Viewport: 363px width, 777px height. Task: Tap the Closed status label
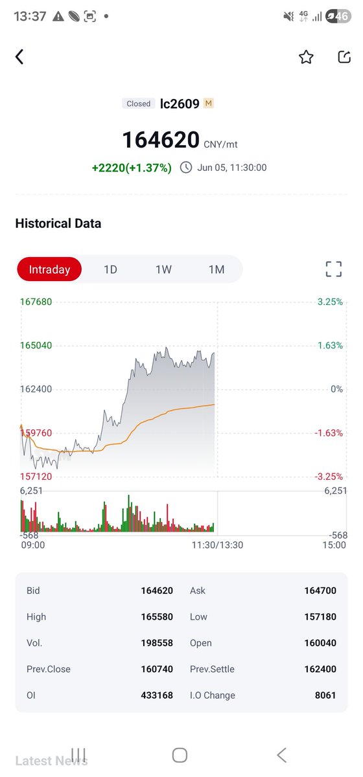(138, 104)
